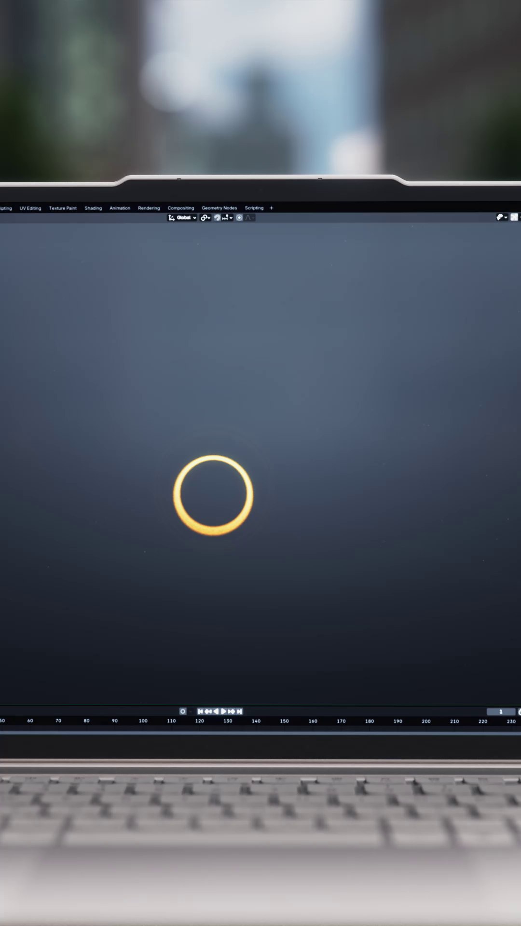Image resolution: width=521 pixels, height=926 pixels.
Task: Open the Texture Paint workspace tab
Action: (63, 208)
